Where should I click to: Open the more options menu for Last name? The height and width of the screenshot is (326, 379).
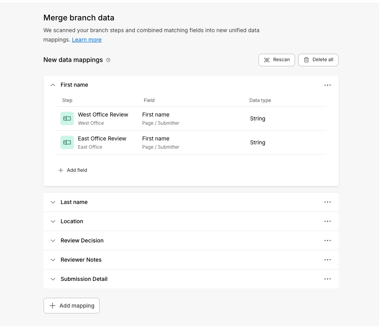pos(328,202)
